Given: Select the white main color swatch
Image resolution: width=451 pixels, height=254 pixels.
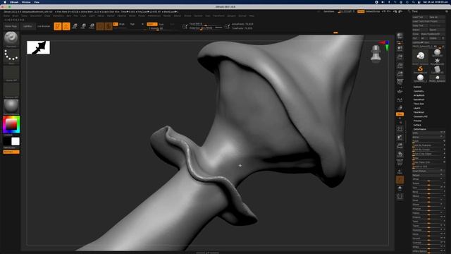Looking at the screenshot, I should pyautogui.click(x=16, y=141).
